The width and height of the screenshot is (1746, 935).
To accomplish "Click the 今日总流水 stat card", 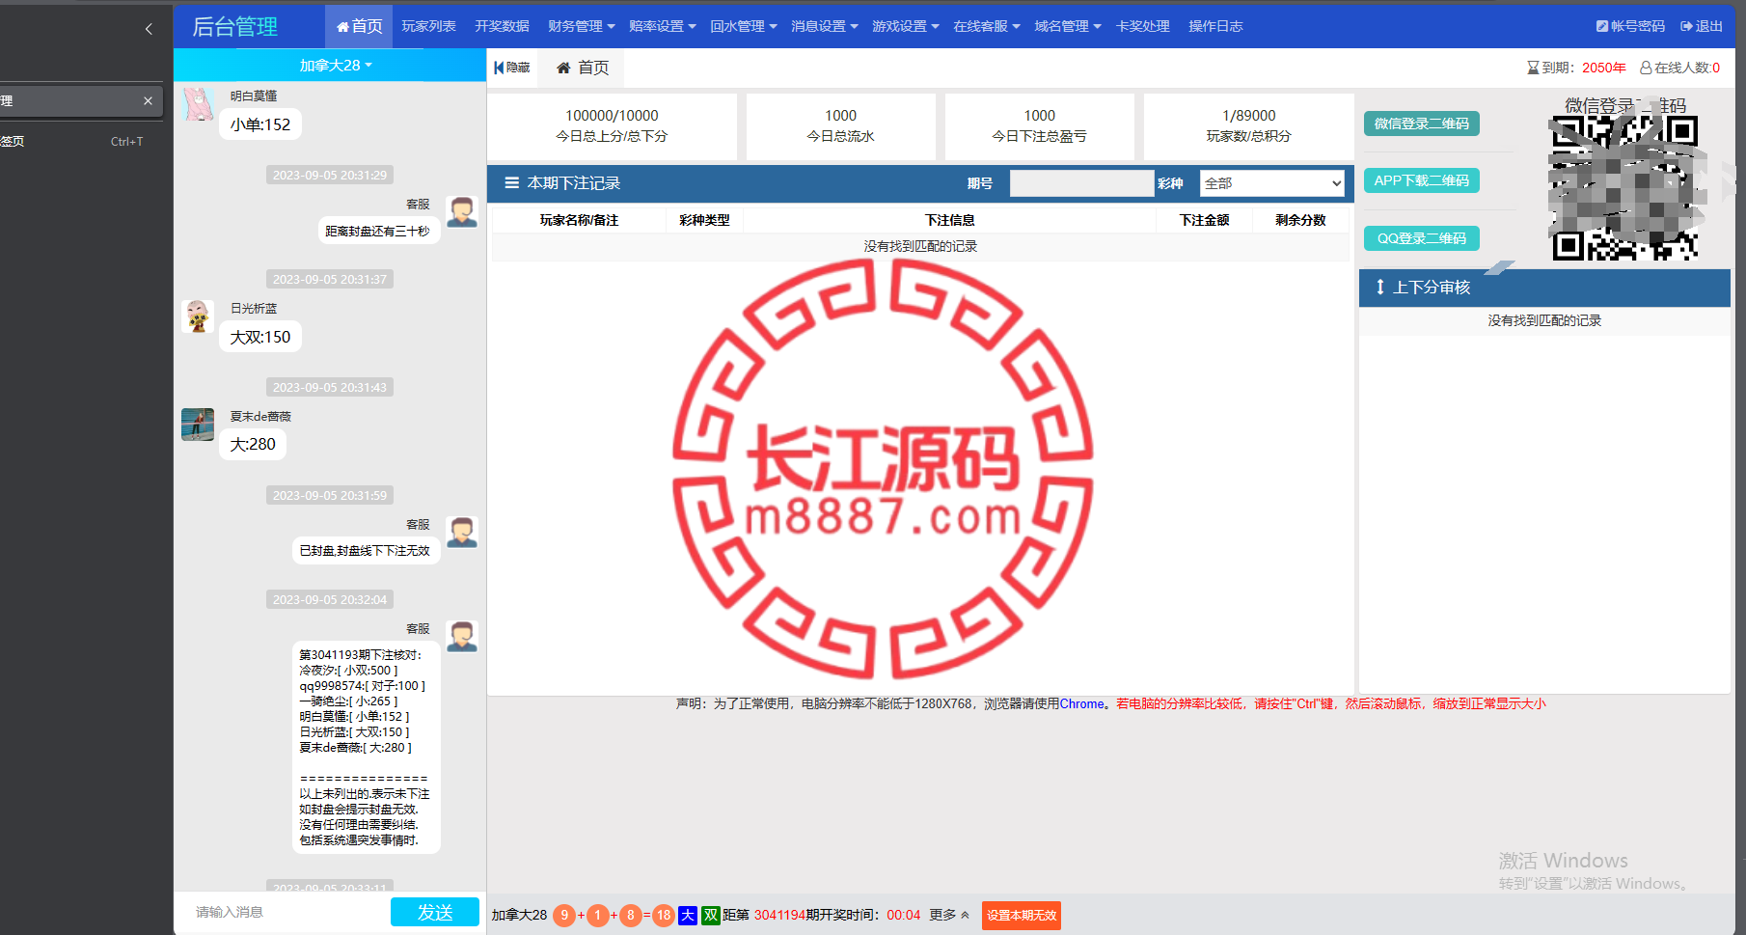I will point(840,126).
